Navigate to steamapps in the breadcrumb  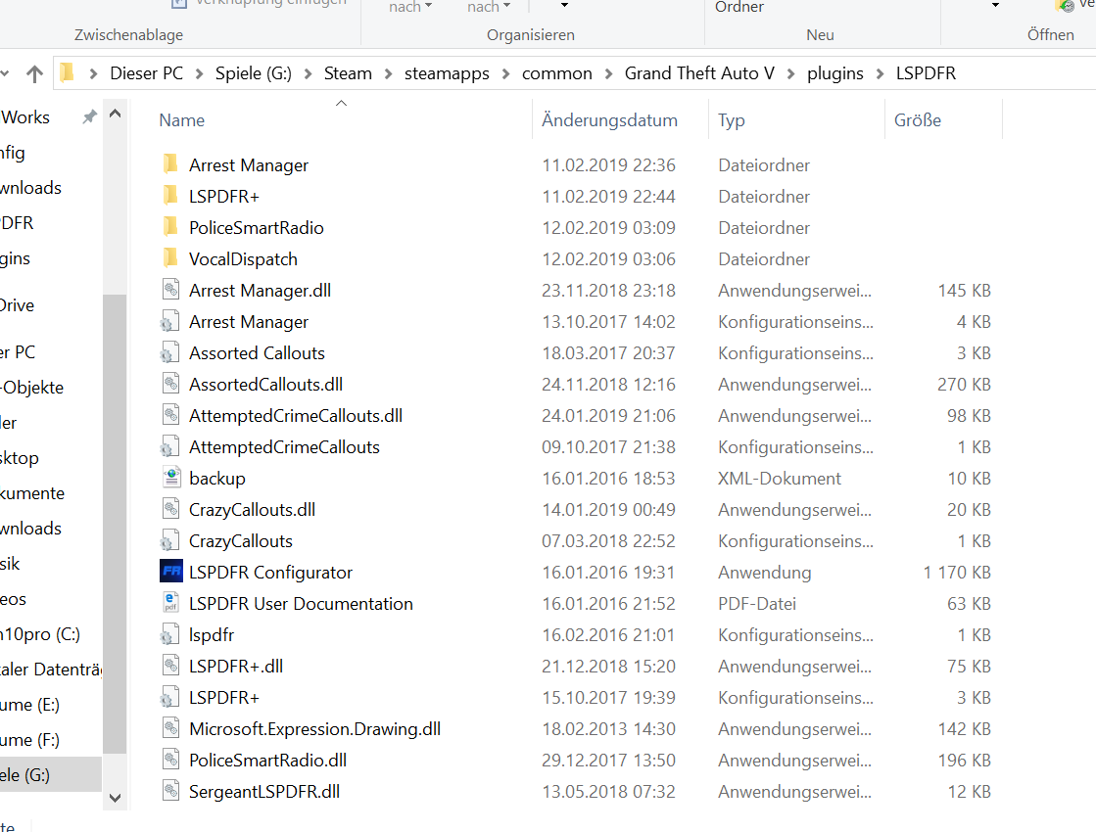447,73
